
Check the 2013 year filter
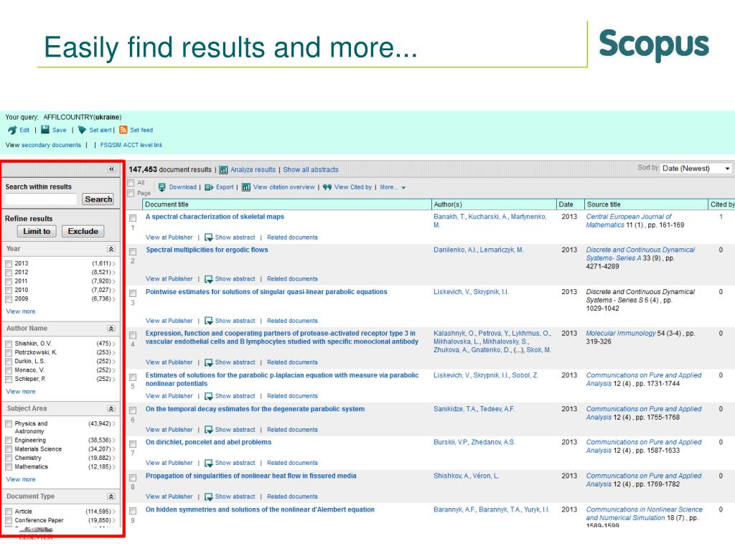9,264
